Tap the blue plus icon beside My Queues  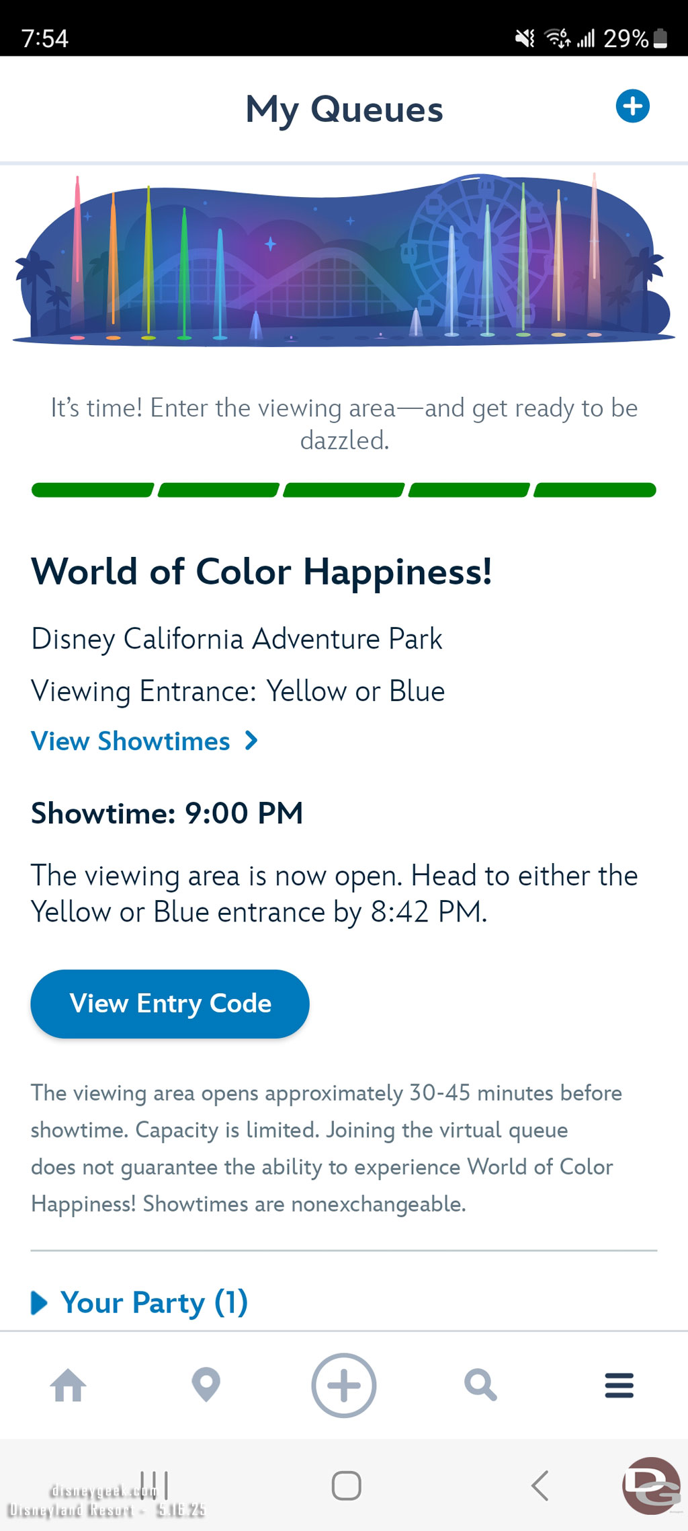click(632, 106)
